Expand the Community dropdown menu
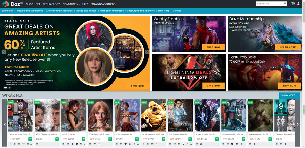The image size is (305, 148). [x=71, y=4]
